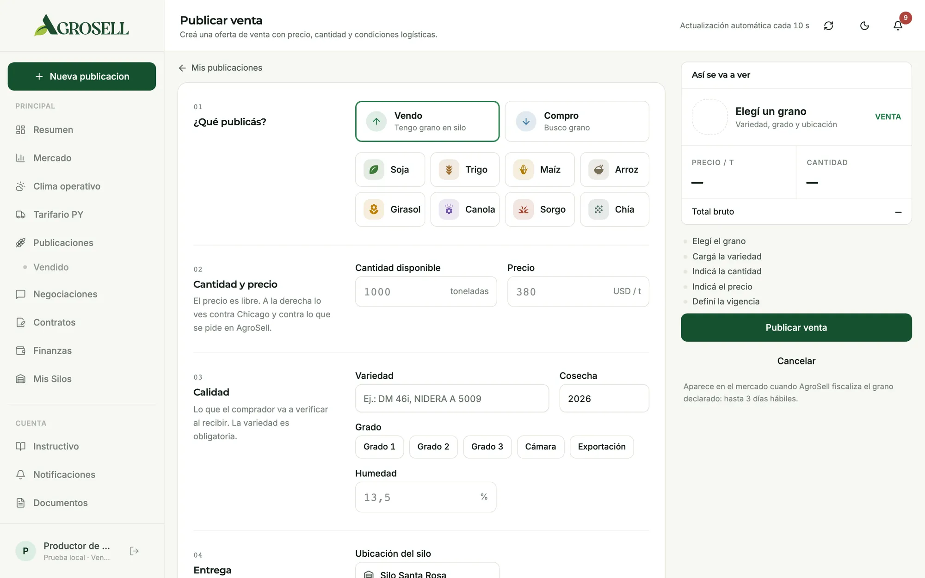Click the Tarifario PY truck icon
925x578 pixels.
click(20, 215)
